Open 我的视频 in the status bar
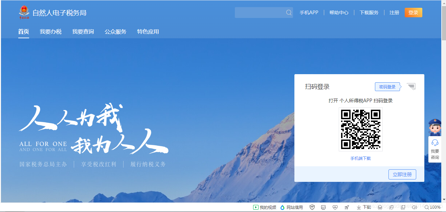This screenshot has width=446, height=212. tap(265, 207)
